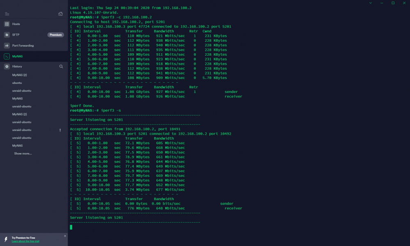This screenshot has height=246, width=410.
Task: Dismiss the premium trial banner
Action: point(65,236)
